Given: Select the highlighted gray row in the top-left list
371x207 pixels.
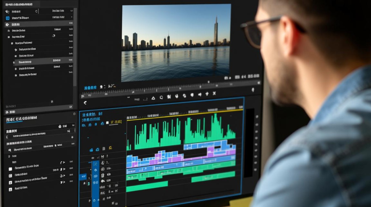Looking at the screenshot, I should [44, 61].
